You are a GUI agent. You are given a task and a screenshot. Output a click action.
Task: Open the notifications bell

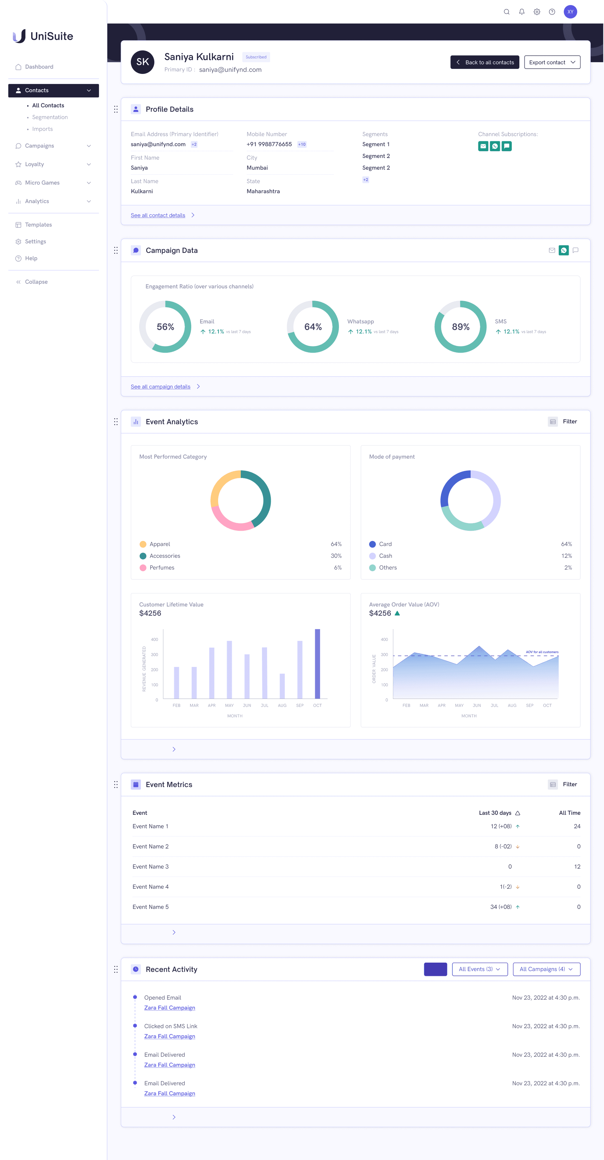[522, 12]
